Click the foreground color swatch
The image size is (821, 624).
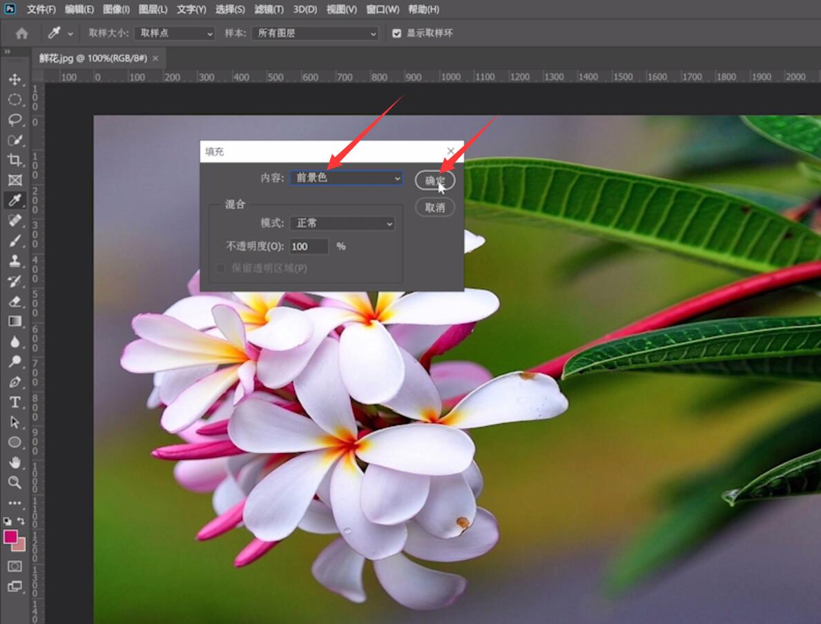[10, 536]
